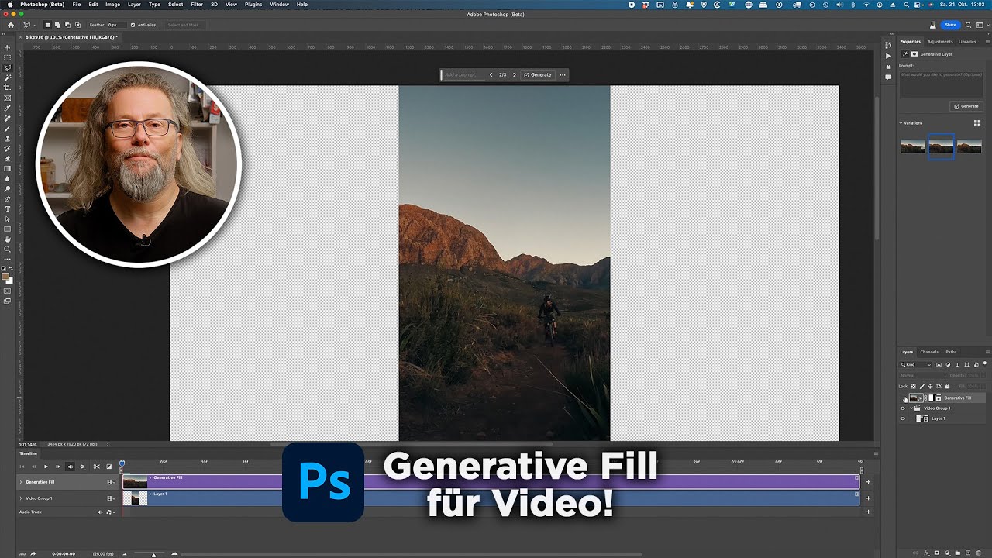Select the Pen tool
The height and width of the screenshot is (558, 992).
[8, 199]
